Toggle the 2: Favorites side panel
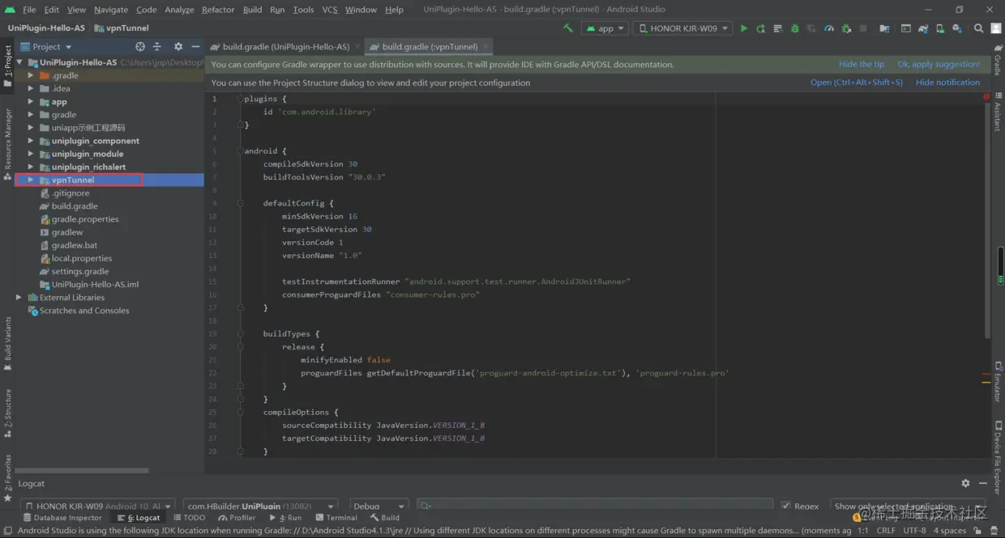Screen dimensions: 1005x538 tap(7, 477)
